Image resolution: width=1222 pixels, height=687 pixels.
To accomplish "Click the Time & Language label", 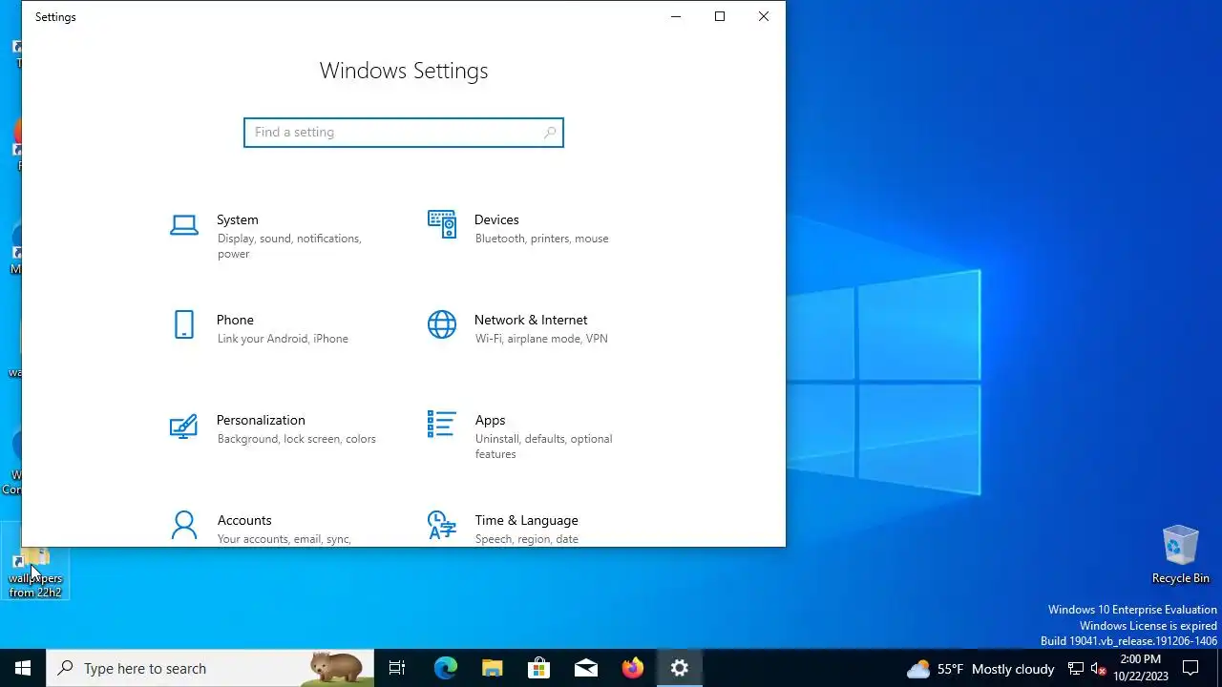I will click(526, 520).
